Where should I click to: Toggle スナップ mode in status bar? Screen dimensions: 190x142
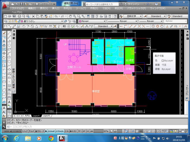(25, 131)
